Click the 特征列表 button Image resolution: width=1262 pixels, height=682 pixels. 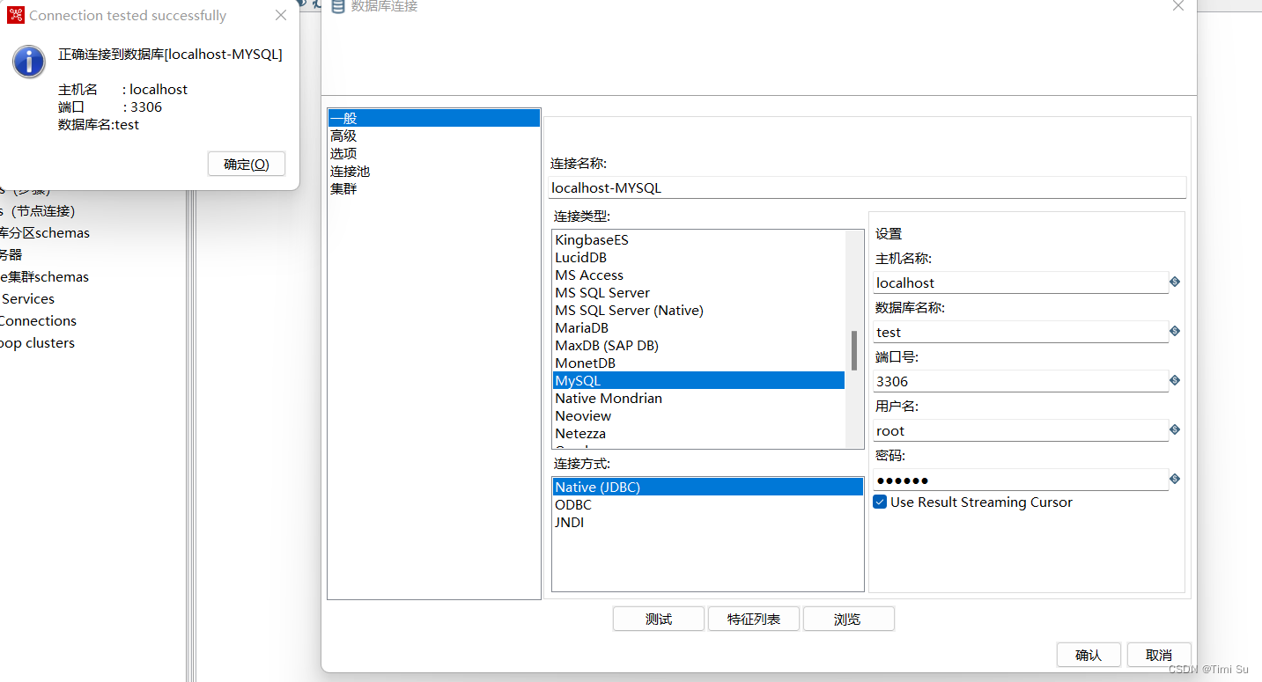coord(753,619)
